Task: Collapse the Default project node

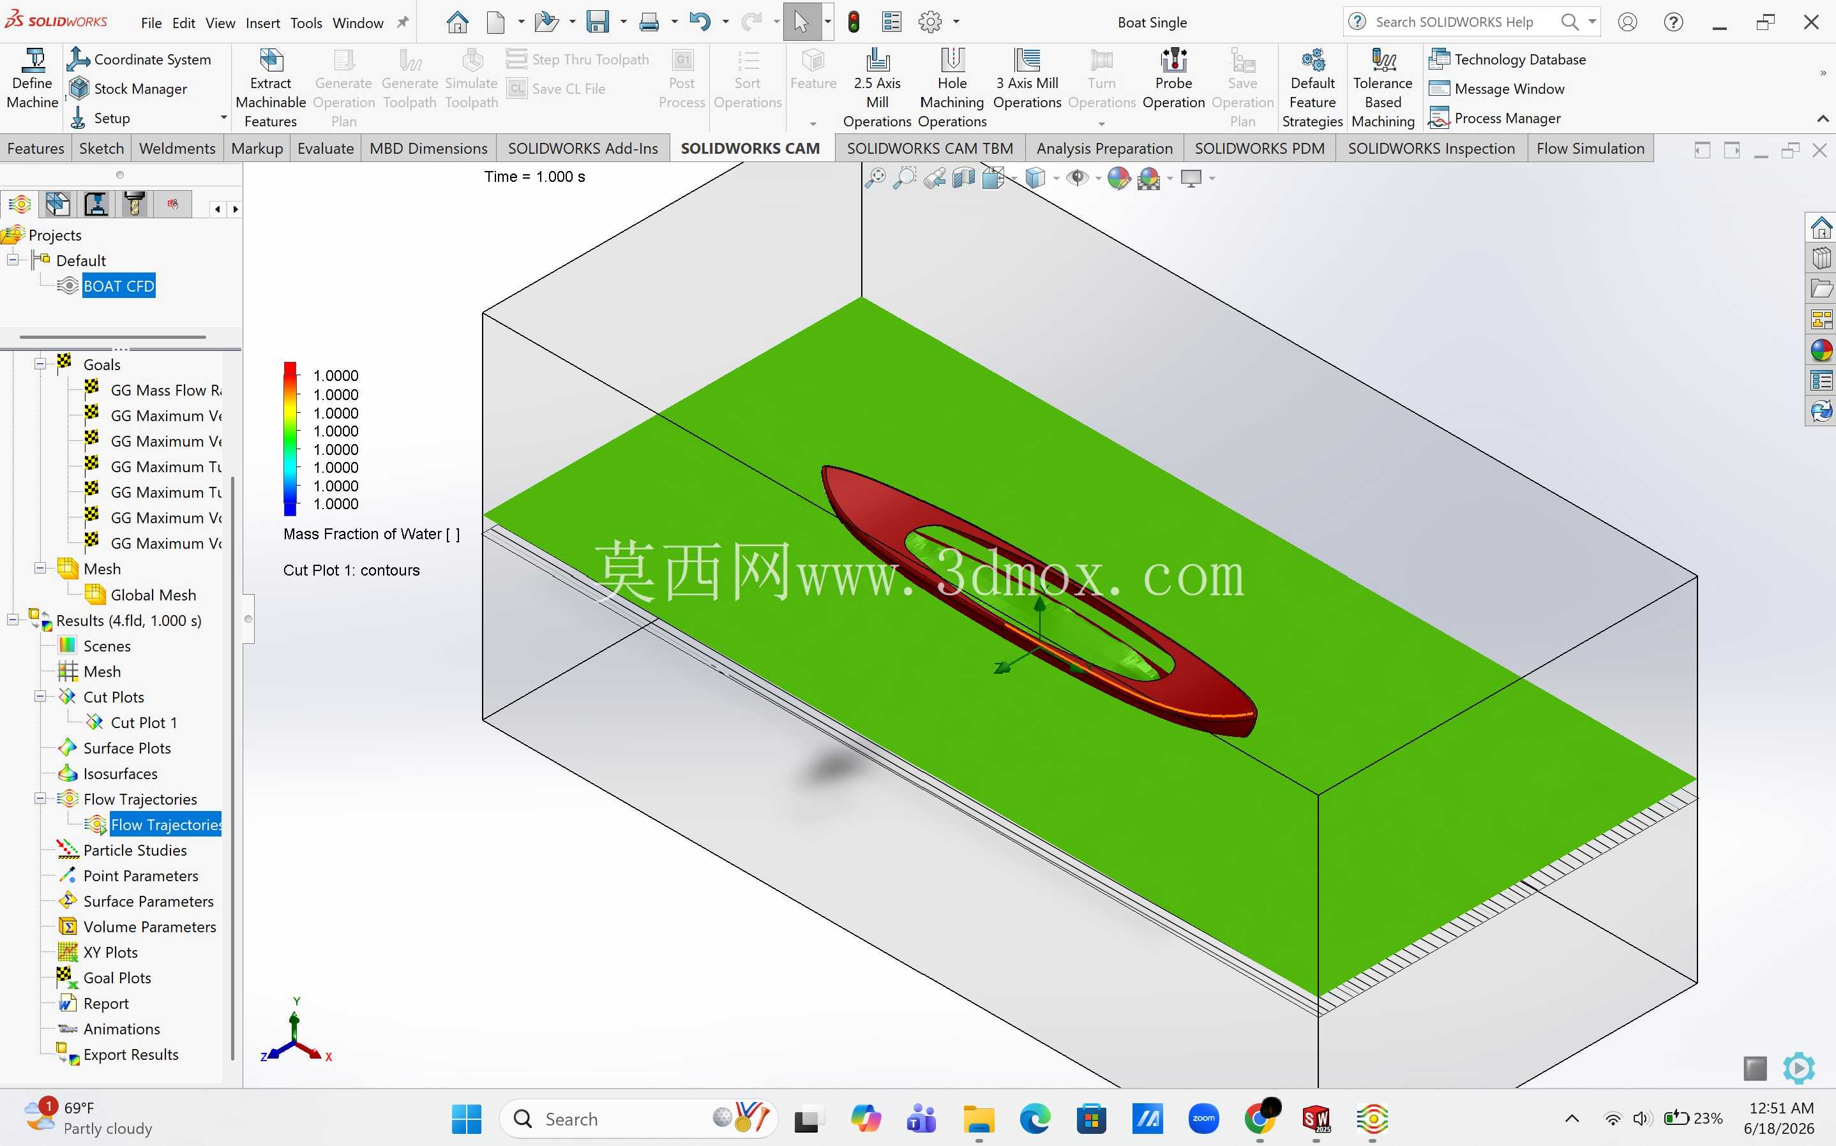Action: 13,260
